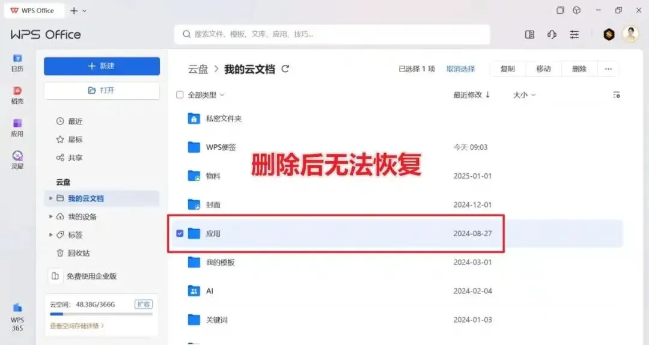Click the refresh icon beside 我的云文档
Viewport: 649px width, 345px height.
coord(285,69)
